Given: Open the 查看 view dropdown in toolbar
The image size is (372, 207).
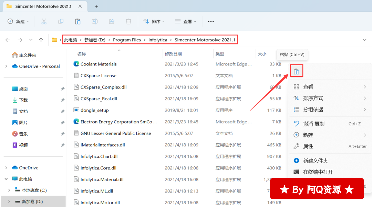Looking at the screenshot, I should (x=185, y=21).
